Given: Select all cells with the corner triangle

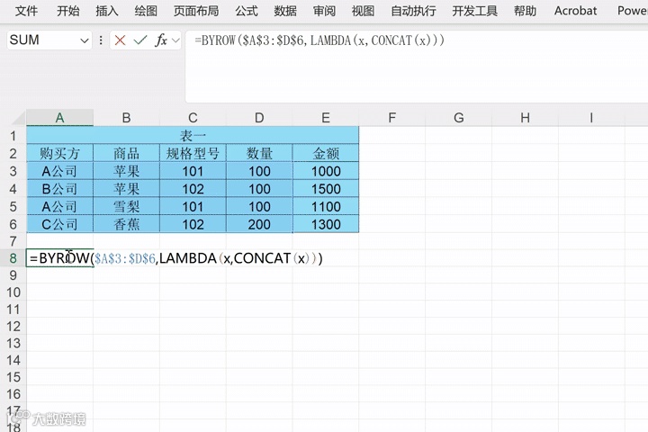Looking at the screenshot, I should pos(19,118).
